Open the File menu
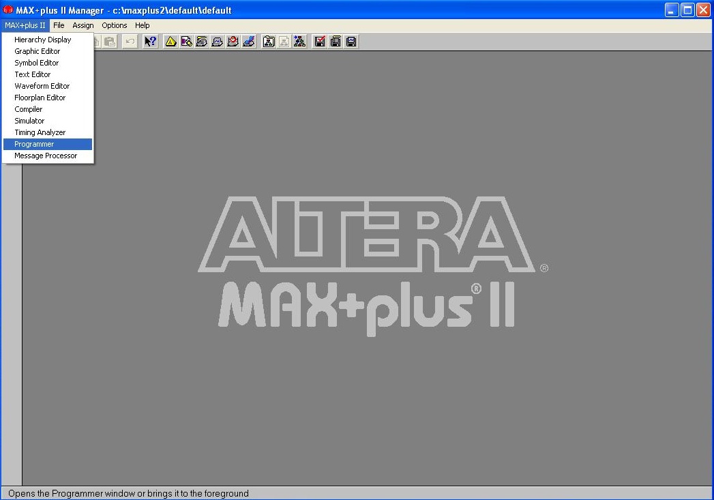714x500 pixels. pos(59,25)
